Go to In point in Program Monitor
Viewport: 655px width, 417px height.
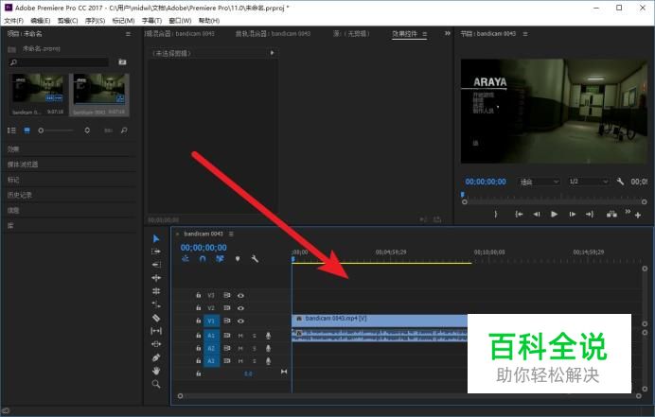(x=519, y=214)
